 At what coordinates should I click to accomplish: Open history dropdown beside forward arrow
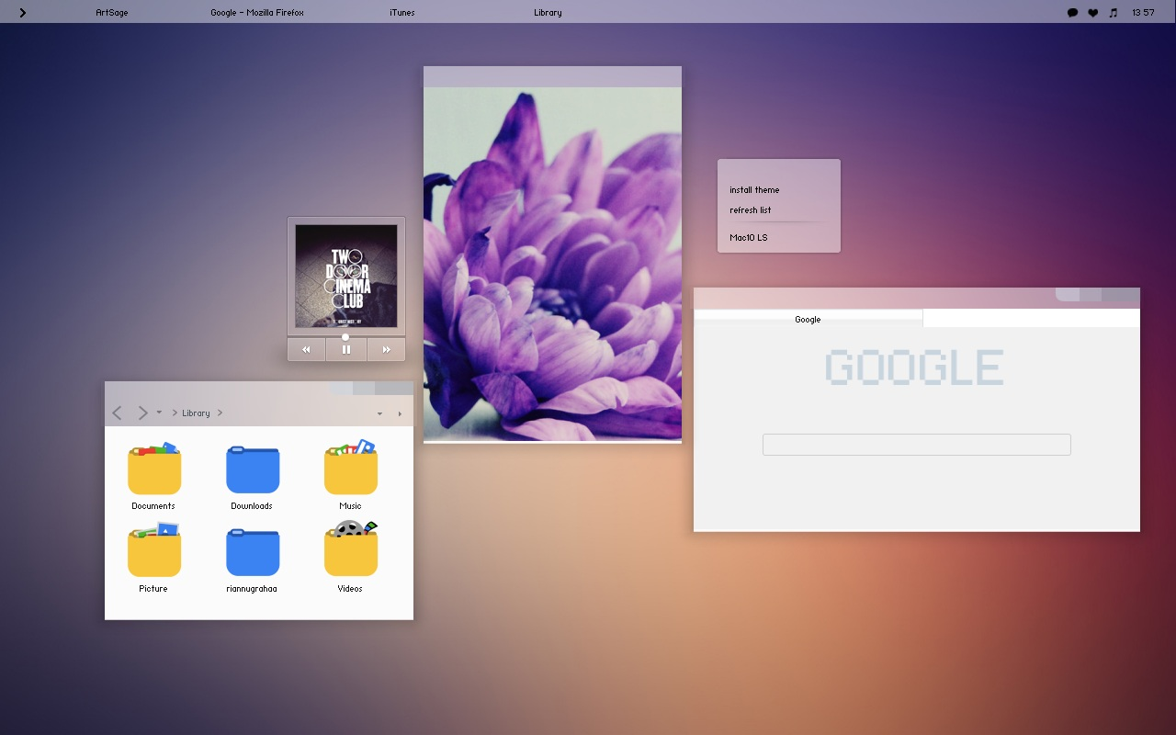pyautogui.click(x=159, y=413)
